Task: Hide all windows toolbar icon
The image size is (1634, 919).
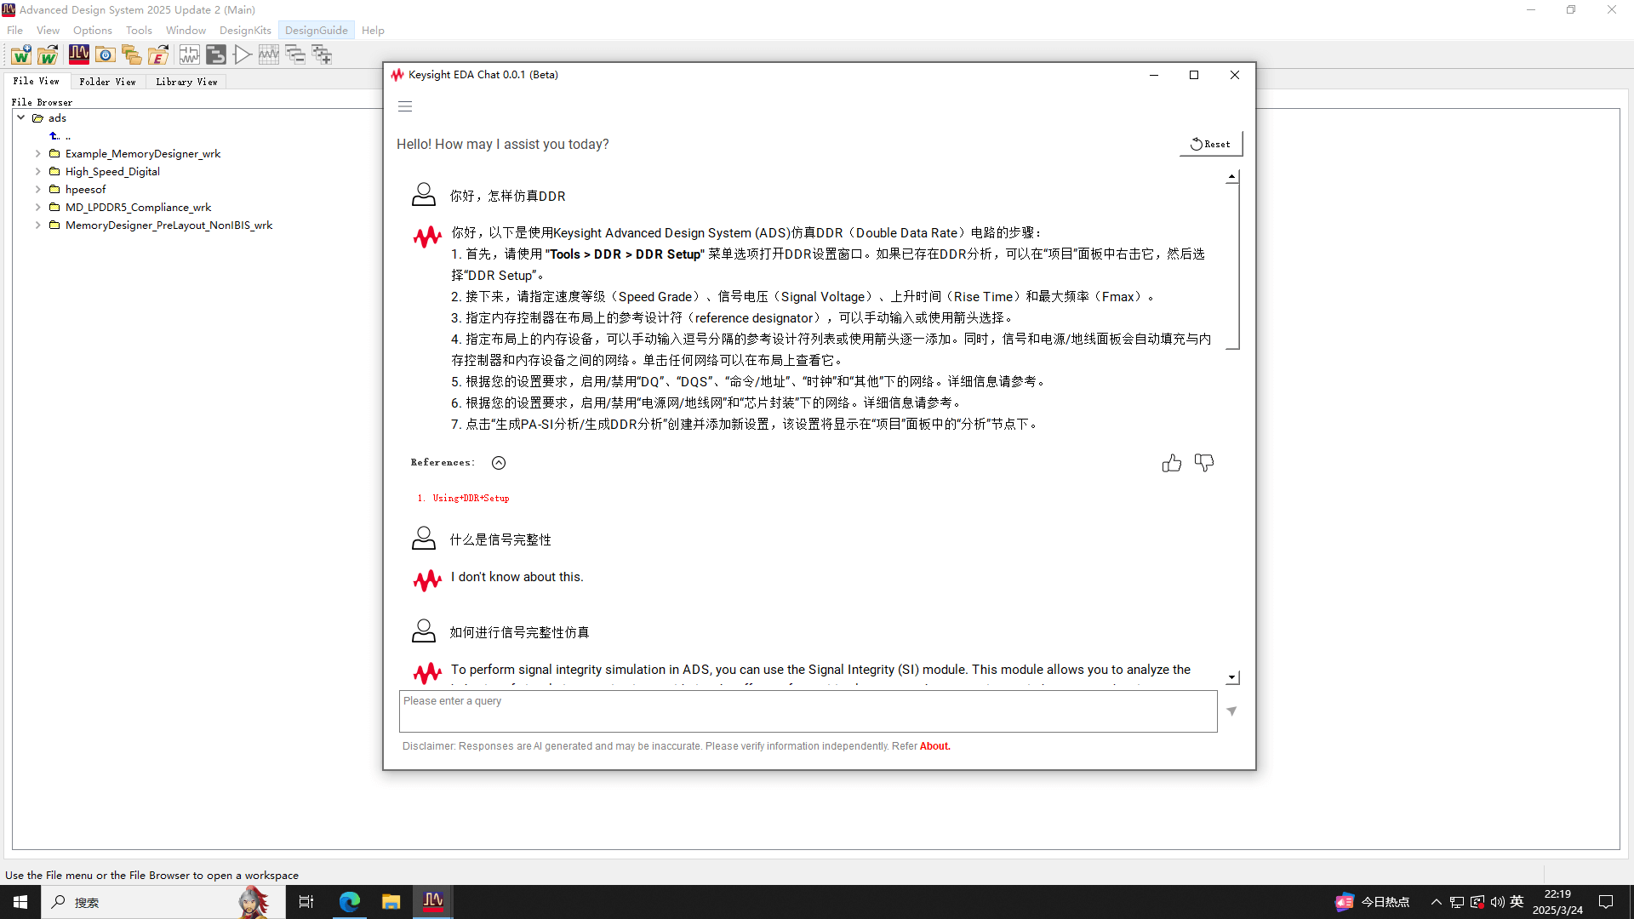Action: click(x=295, y=55)
